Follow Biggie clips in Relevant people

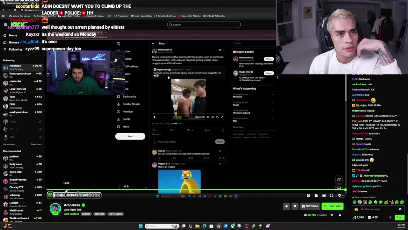269,73
